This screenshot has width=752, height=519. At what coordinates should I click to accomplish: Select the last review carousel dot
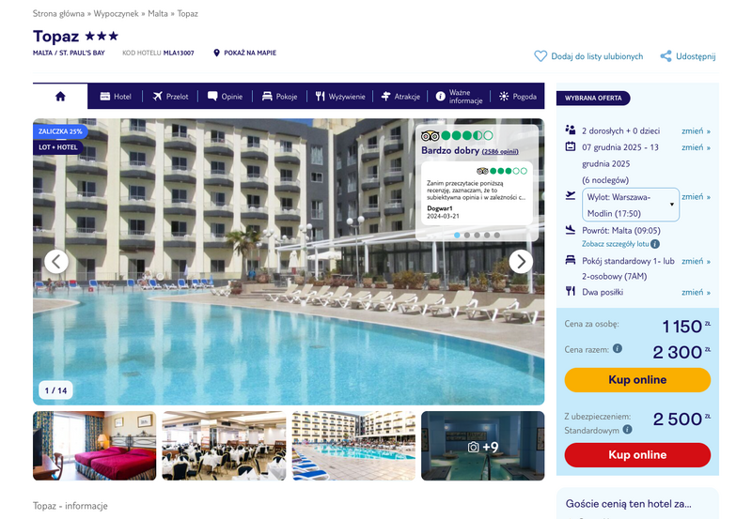497,235
